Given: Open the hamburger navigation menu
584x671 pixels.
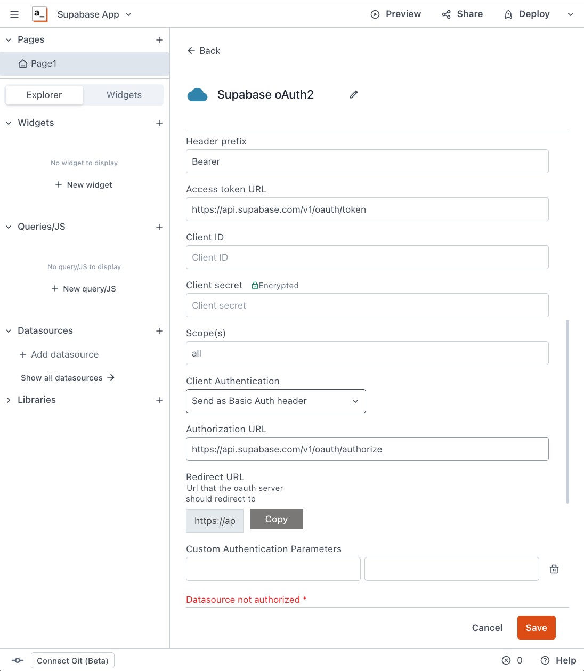Looking at the screenshot, I should pos(14,14).
